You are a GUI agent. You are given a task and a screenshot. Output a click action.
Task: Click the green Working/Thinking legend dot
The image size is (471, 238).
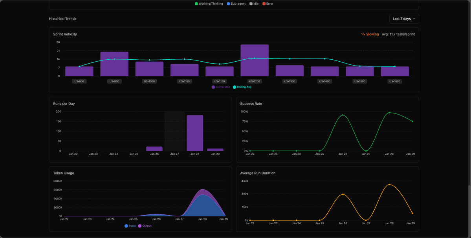point(196,4)
